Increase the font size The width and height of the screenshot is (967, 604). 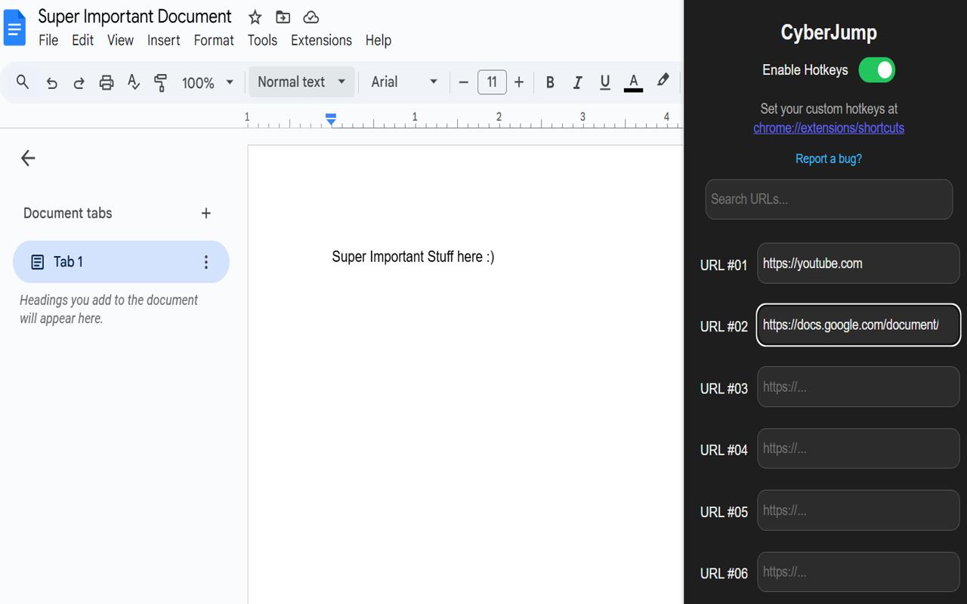pyautogui.click(x=519, y=82)
